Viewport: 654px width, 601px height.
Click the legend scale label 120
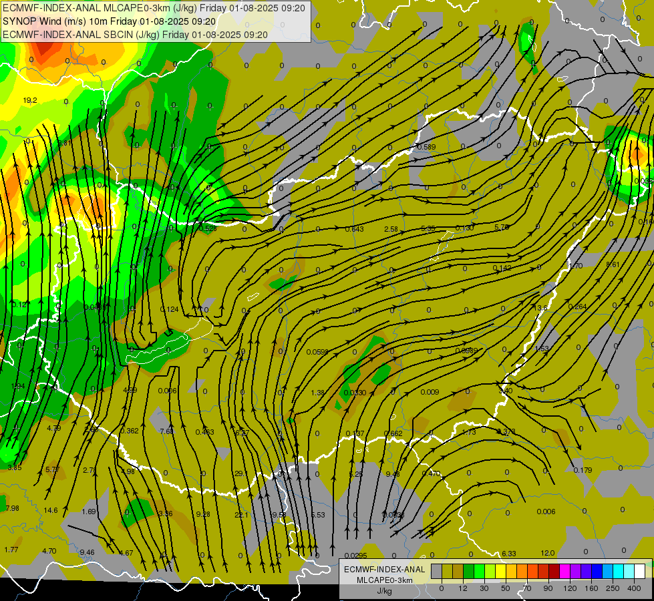pos(570,588)
